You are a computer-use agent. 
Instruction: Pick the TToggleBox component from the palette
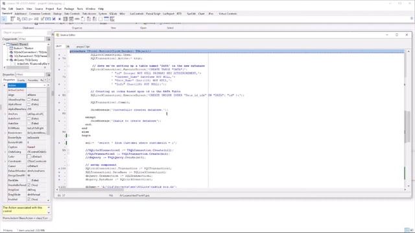tap(48, 19)
